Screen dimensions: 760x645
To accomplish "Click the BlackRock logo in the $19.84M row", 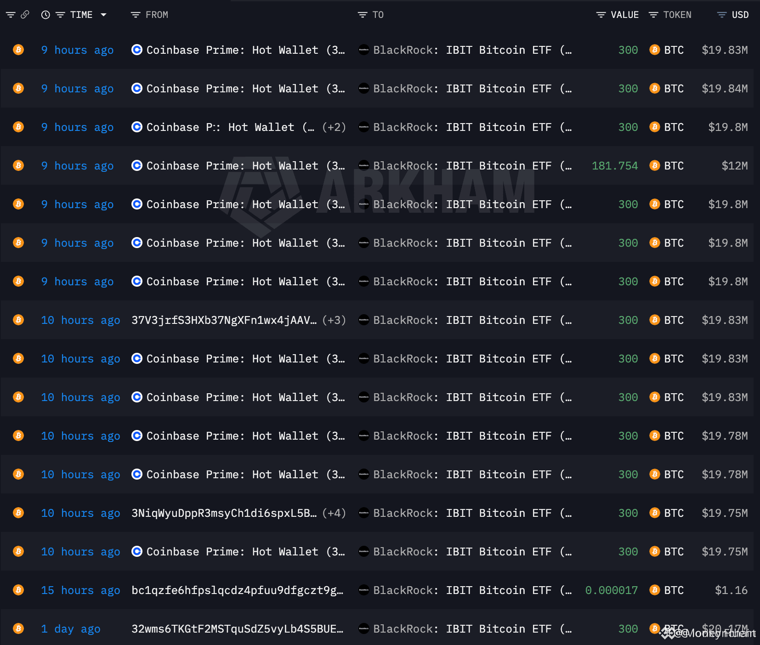I will (x=364, y=88).
